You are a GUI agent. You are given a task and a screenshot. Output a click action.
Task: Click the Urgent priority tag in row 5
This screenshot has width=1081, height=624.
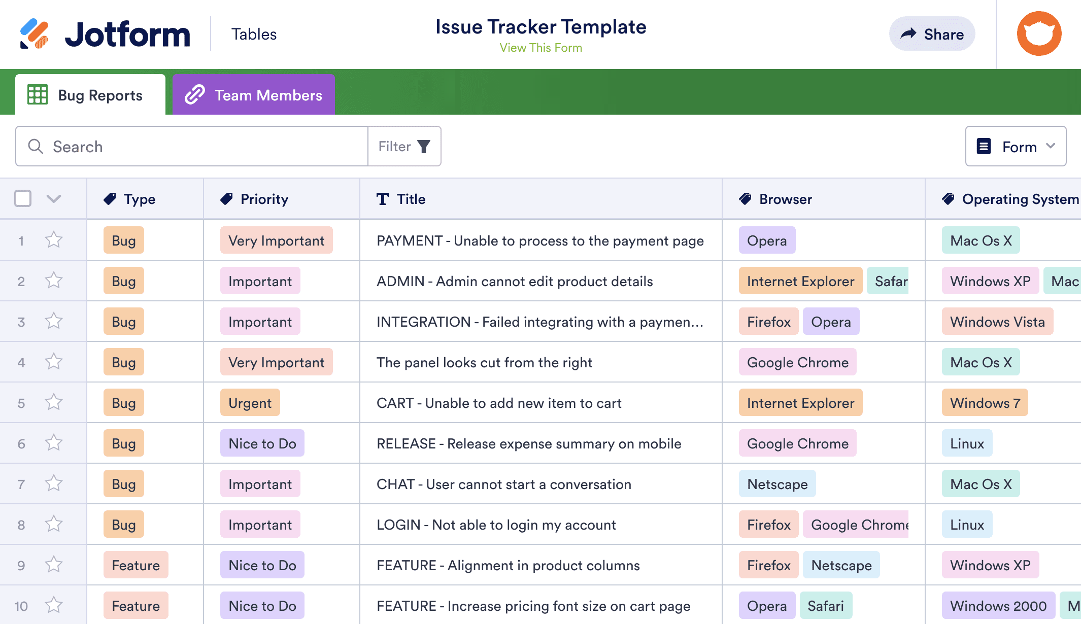(x=250, y=403)
